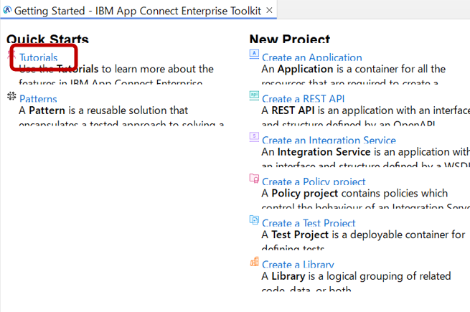Click the Library books icon
This screenshot has height=312, width=470.
coord(254,261)
